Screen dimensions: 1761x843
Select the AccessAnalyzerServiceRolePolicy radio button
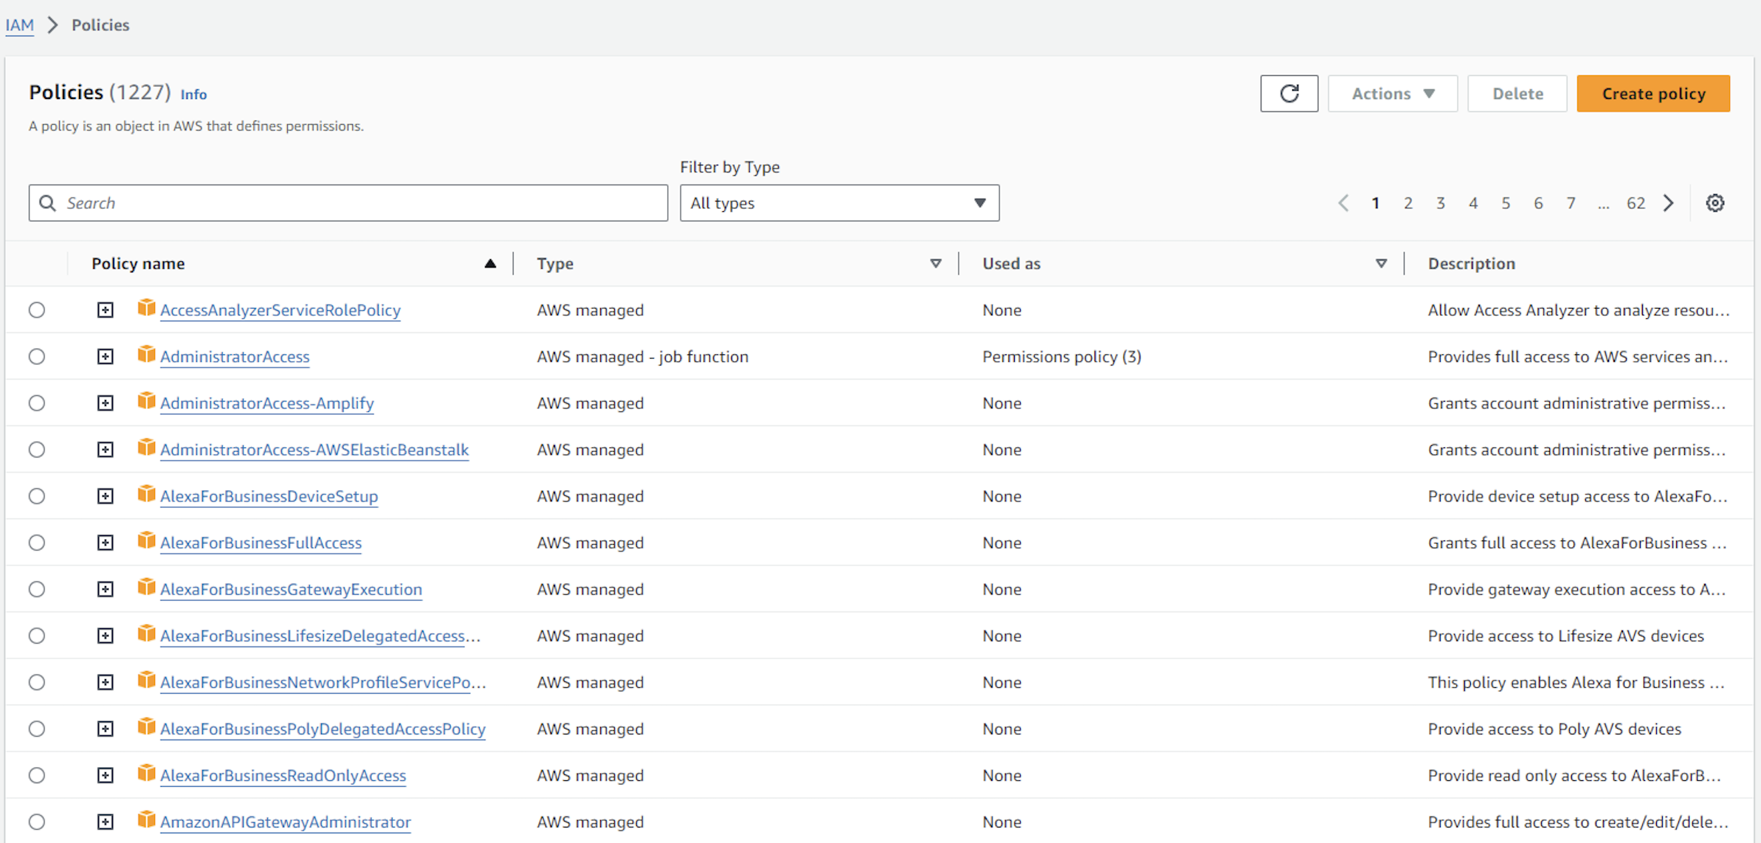[37, 310]
